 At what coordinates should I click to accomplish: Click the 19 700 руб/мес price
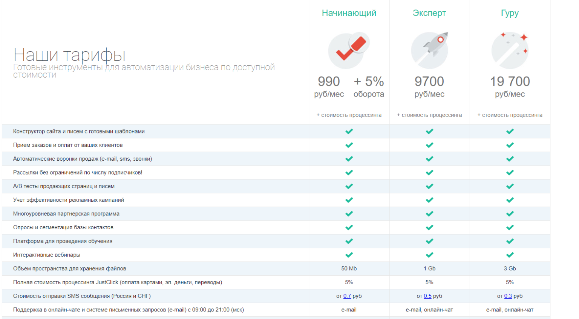(x=510, y=87)
